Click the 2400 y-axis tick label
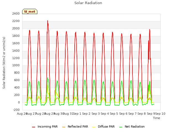Screen dimensions: 177x132 16,14
